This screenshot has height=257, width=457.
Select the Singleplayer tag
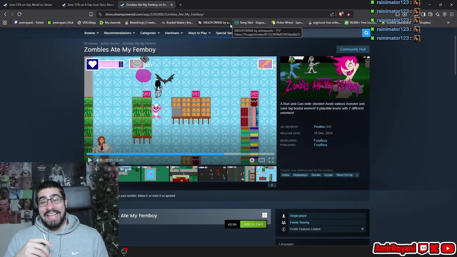pos(300,175)
